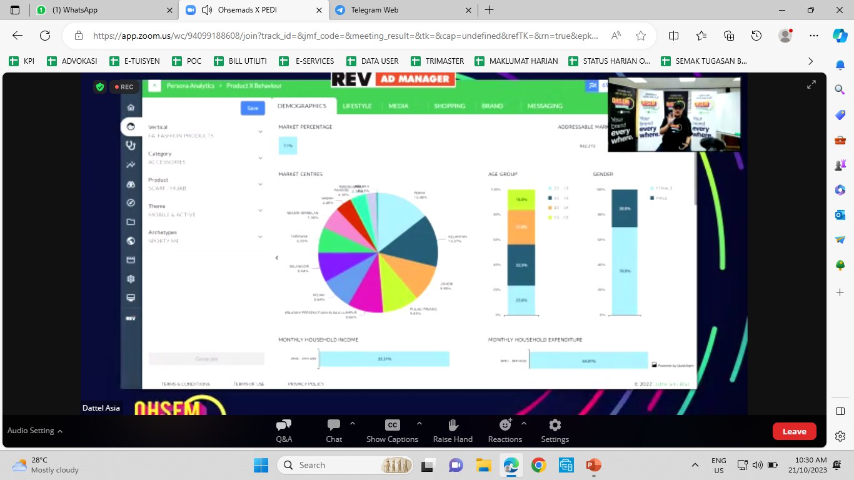
Task: Open the Zoom Chat panel
Action: [334, 431]
